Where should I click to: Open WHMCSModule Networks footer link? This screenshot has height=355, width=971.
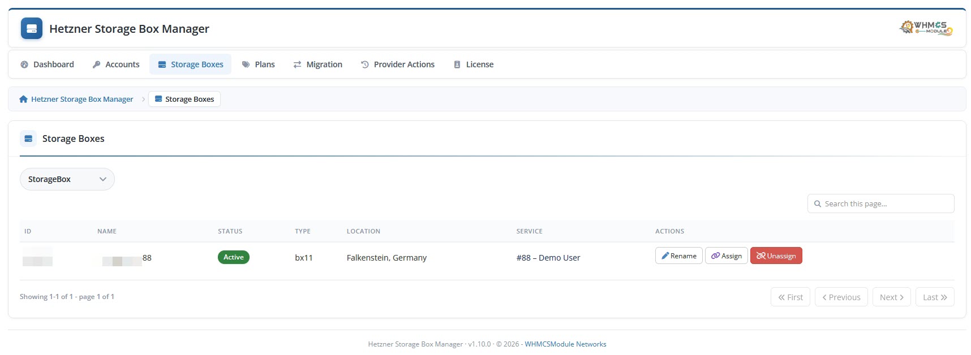point(565,344)
